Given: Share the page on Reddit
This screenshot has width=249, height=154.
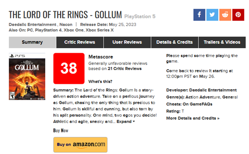Looking at the screenshot, I should pos(225,15).
